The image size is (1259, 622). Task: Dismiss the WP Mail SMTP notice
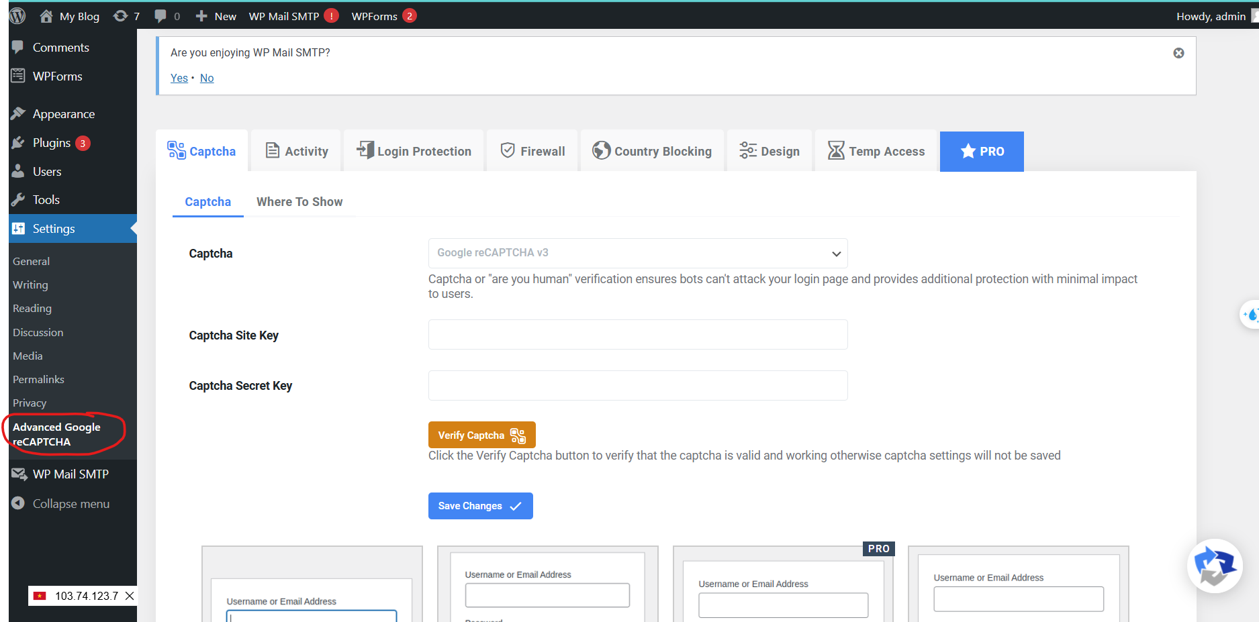1178,53
